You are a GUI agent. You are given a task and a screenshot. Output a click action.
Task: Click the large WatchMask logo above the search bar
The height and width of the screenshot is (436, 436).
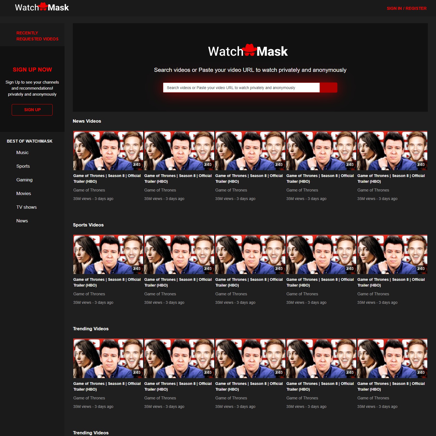pyautogui.click(x=248, y=51)
